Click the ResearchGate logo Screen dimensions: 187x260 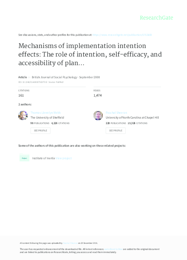coord(156,18)
